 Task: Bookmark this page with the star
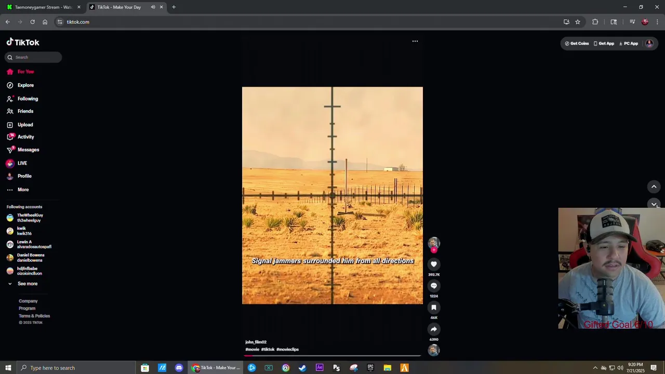tap(578, 22)
